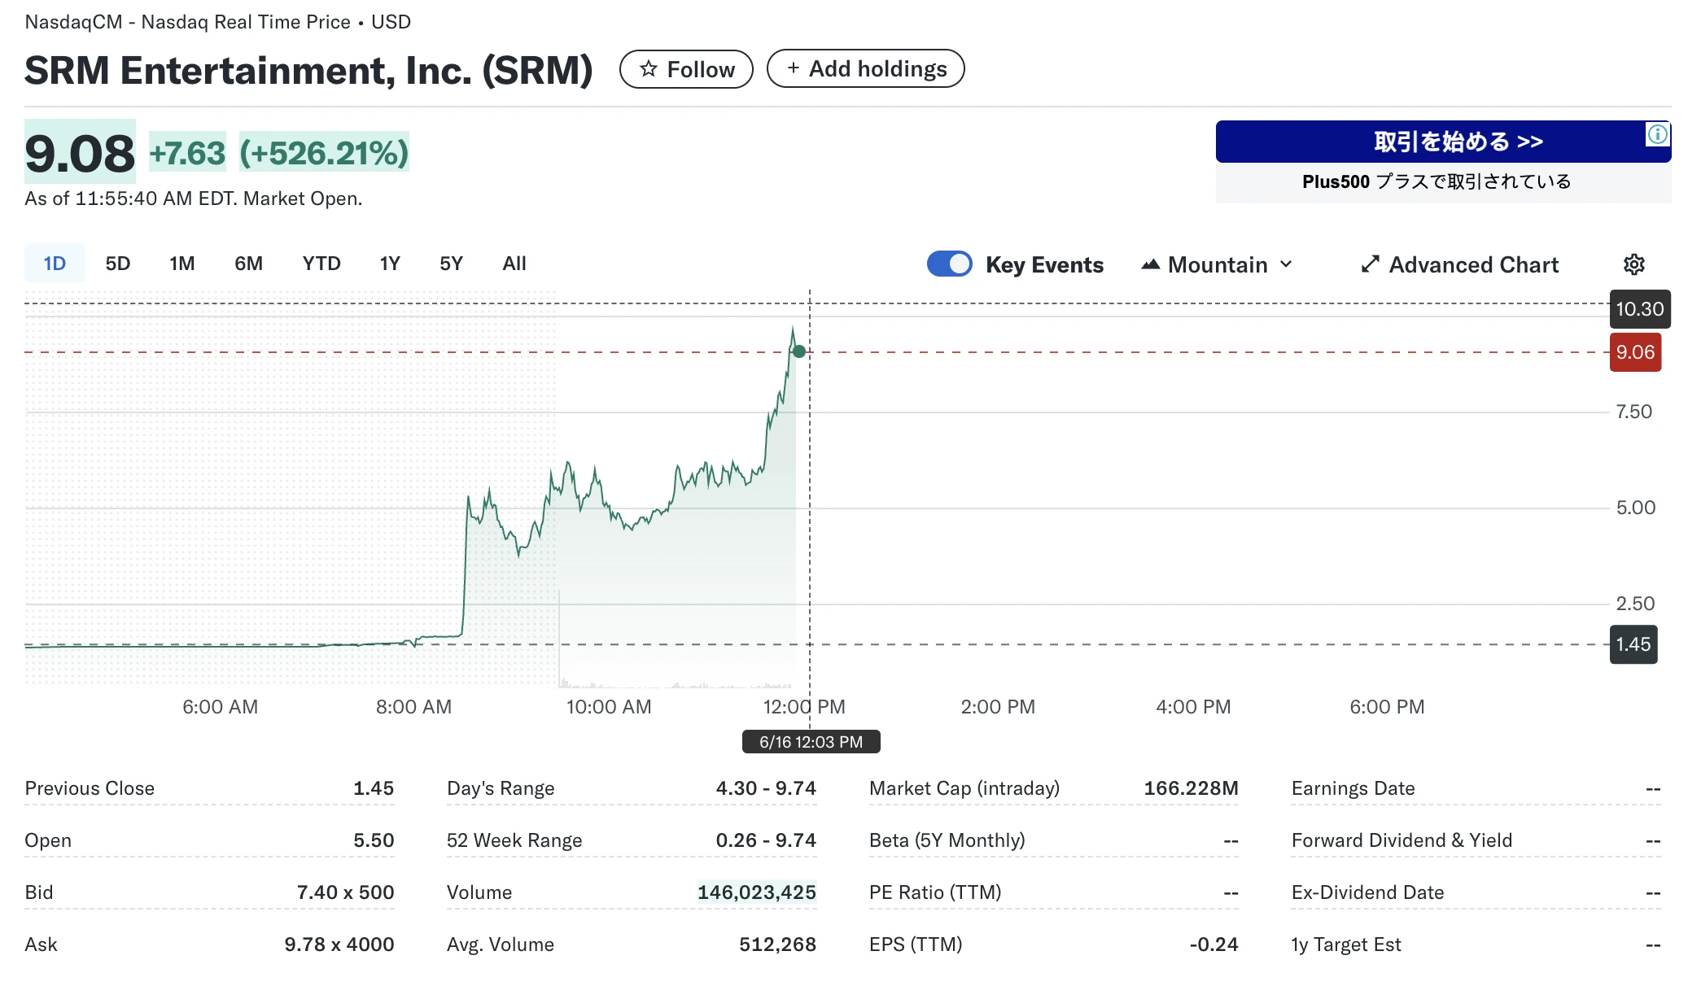1688x986 pixels.
Task: Select the 1M range tab
Action: click(182, 264)
